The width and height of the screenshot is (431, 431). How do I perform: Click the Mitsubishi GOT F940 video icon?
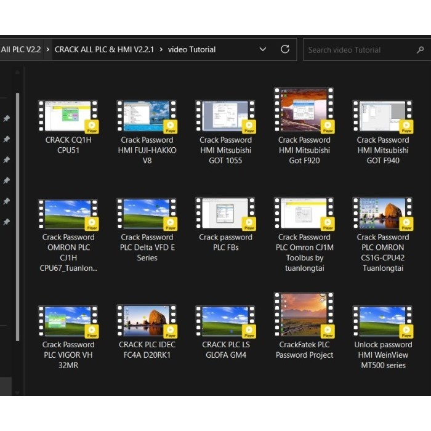click(382, 116)
